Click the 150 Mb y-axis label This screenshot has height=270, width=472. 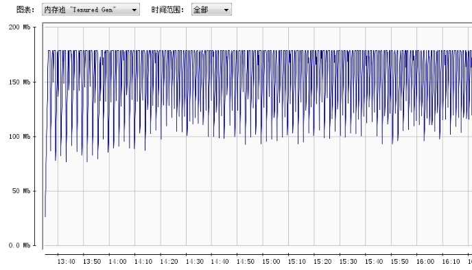point(20,82)
